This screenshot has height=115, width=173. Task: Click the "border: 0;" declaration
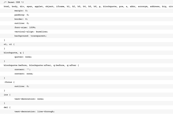click(21, 19)
